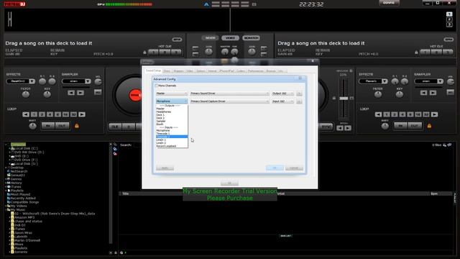Switch to the iPhone/iPad settings tab
460x259 pixels.
(227, 71)
